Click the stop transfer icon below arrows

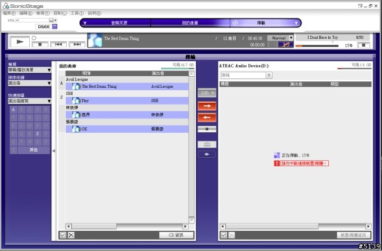(207, 129)
